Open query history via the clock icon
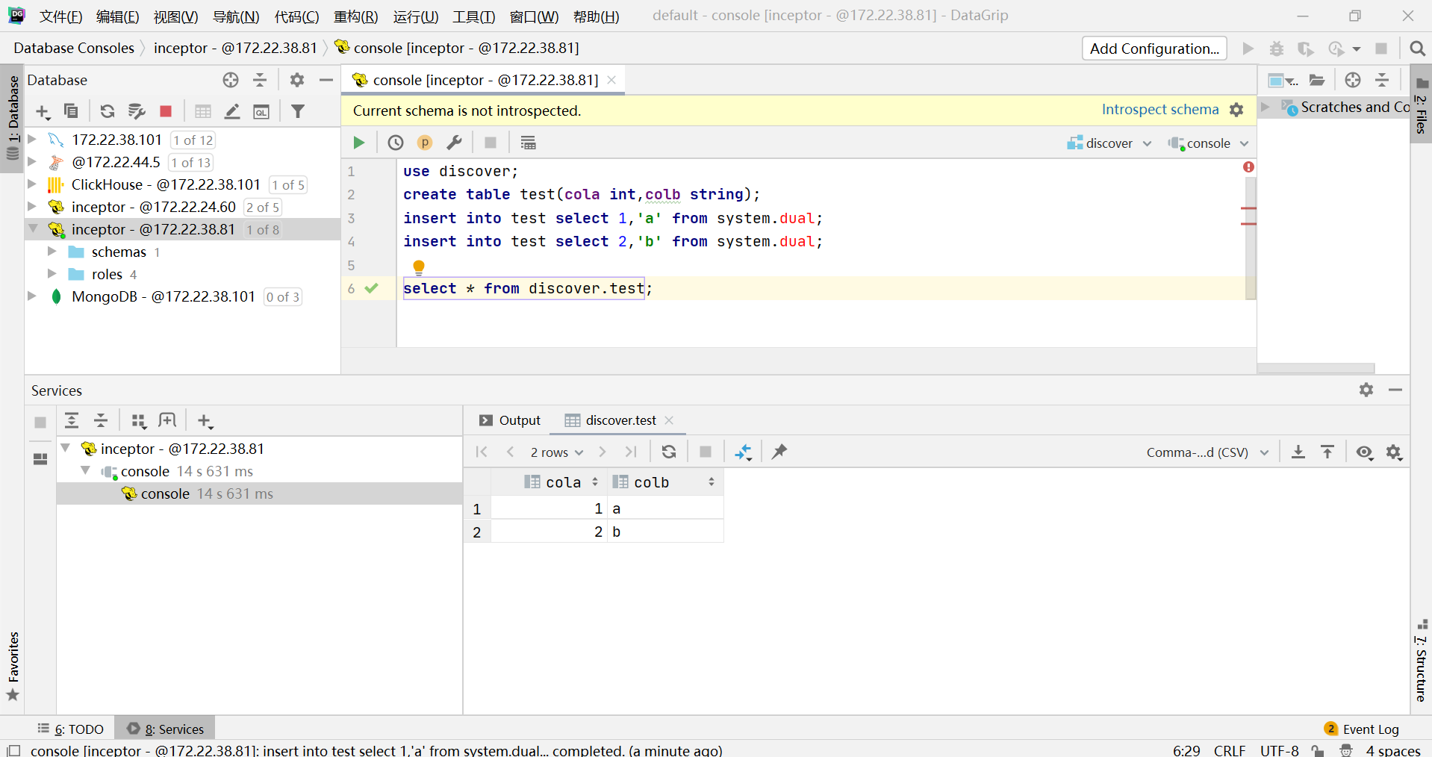 395,143
